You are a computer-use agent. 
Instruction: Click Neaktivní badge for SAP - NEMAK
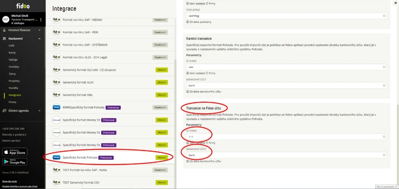tap(160, 20)
